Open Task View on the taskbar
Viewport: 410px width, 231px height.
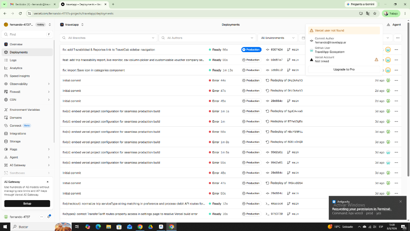click(x=77, y=227)
